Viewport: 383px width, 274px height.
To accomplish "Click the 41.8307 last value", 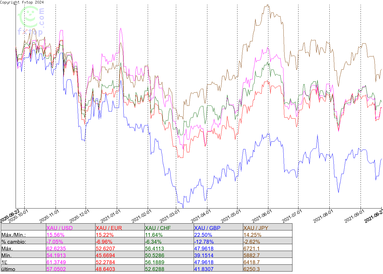I will pos(204,269).
